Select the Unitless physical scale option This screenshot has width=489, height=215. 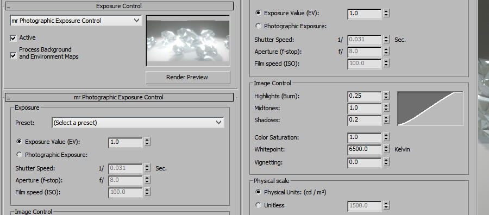258,205
